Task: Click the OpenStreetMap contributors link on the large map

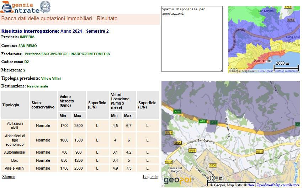Action: point(278,185)
